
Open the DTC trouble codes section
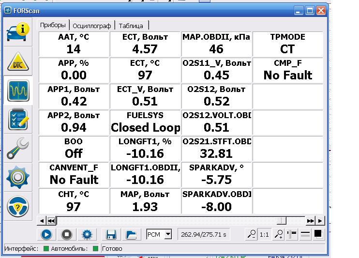[x=18, y=61]
